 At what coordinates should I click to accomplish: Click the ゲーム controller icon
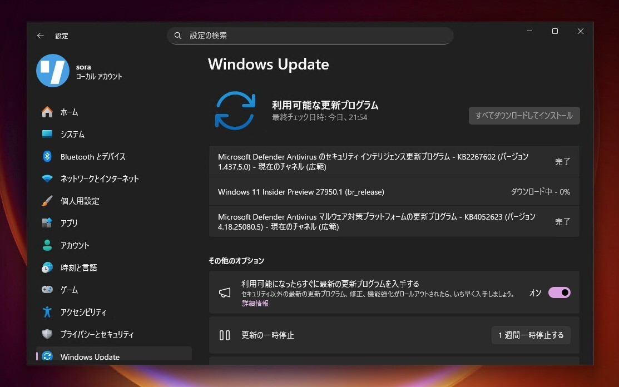[47, 290]
